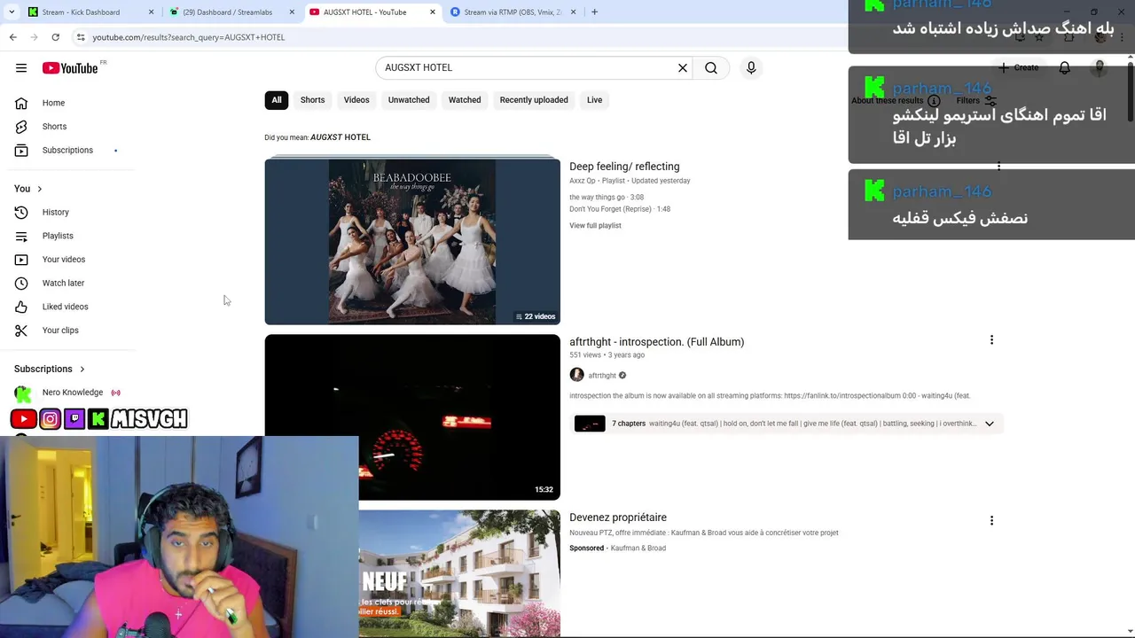Activate voice search microphone
Image resolution: width=1135 pixels, height=638 pixels.
[x=751, y=67]
